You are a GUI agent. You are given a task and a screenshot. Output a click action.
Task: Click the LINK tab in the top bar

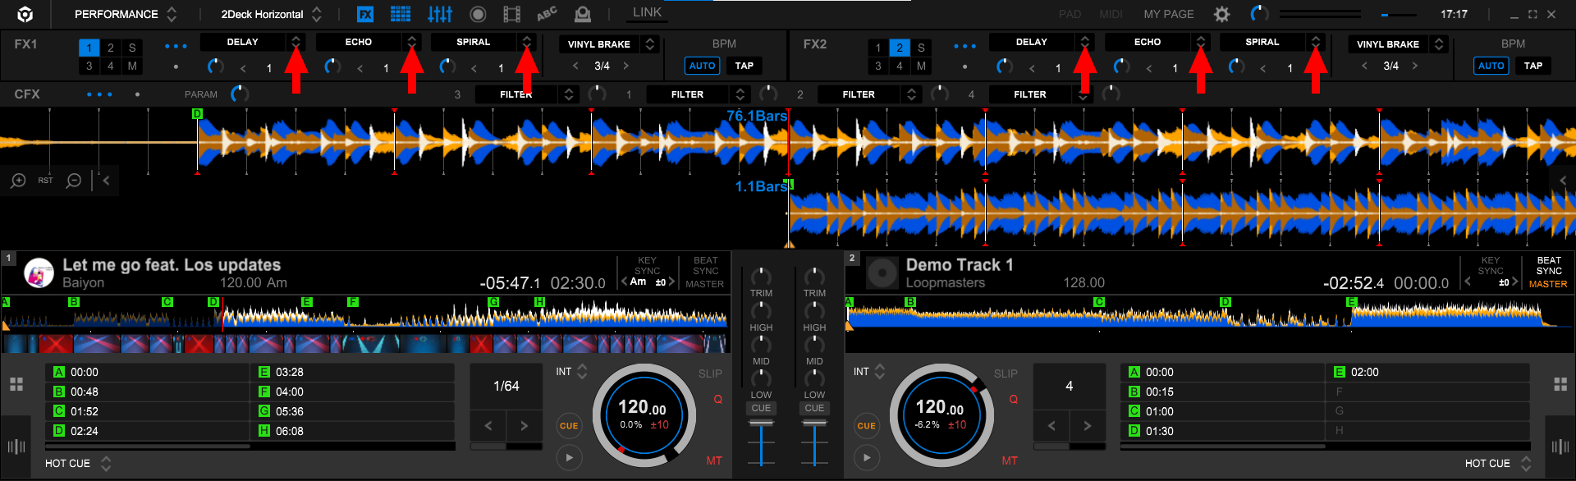[x=647, y=12]
